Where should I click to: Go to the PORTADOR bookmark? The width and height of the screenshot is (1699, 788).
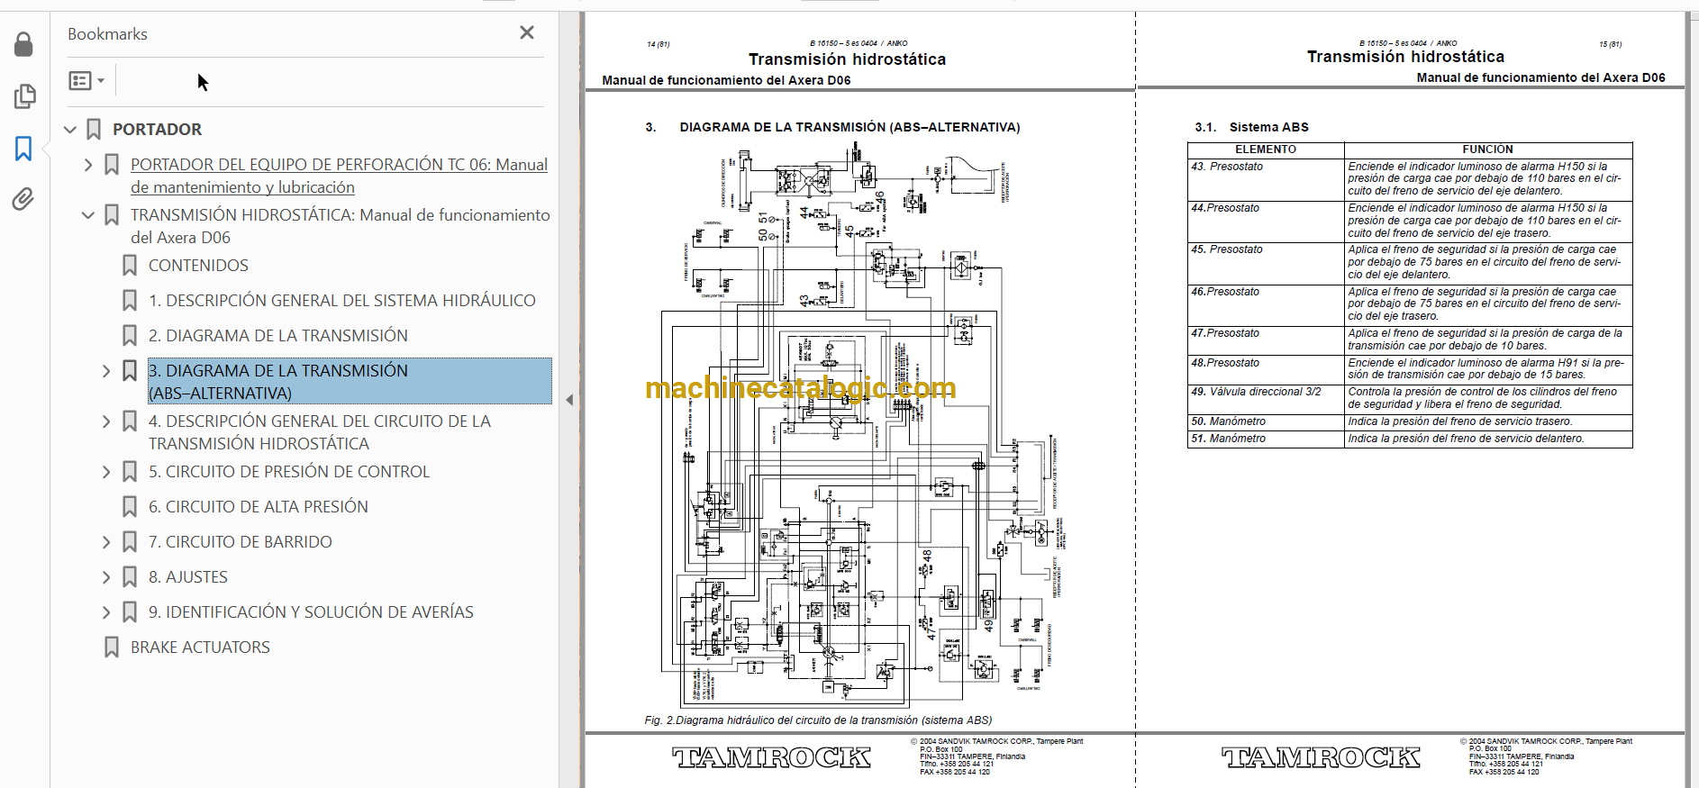coord(157,130)
